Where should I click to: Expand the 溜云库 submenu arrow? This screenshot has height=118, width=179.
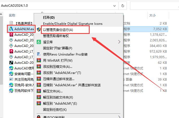pyautogui.click(x=119, y=42)
